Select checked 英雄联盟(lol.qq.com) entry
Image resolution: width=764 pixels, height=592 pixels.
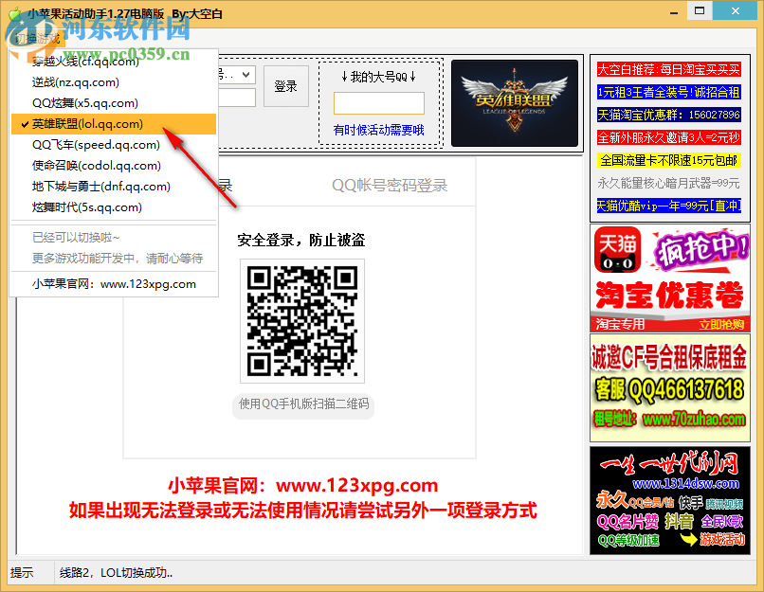[x=114, y=124]
